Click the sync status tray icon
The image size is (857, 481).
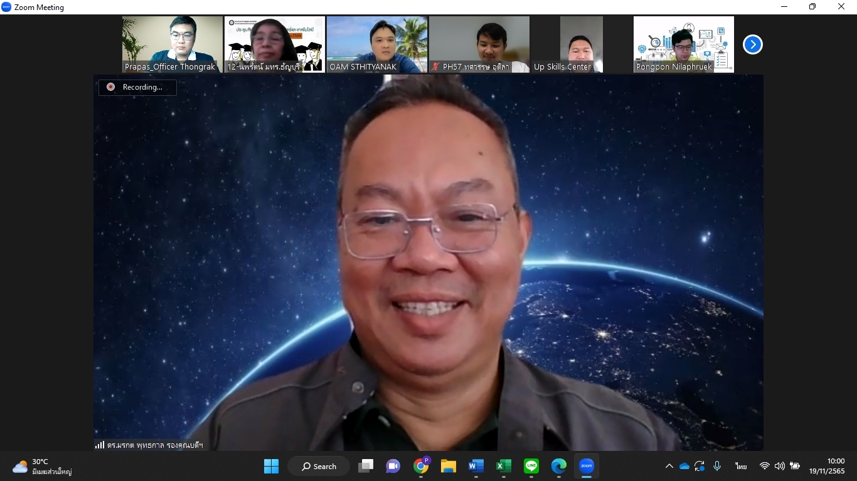pyautogui.click(x=700, y=466)
